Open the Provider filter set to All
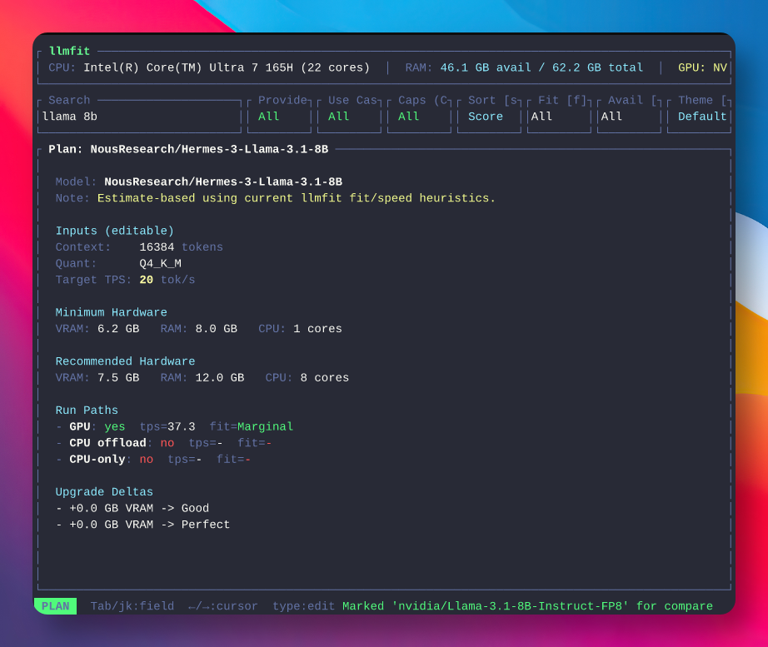Screen dimensions: 768x647 pos(279,117)
